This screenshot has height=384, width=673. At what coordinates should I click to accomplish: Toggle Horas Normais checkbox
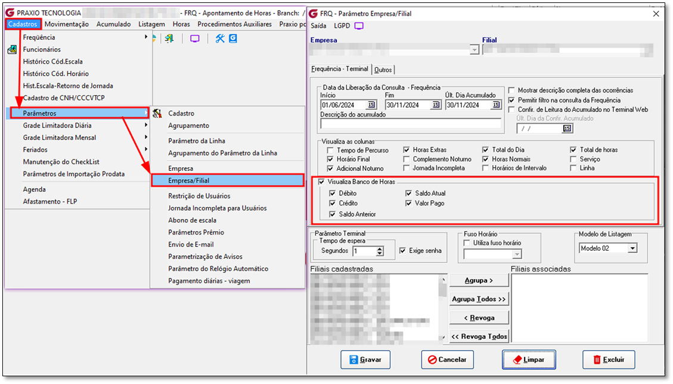(x=485, y=159)
